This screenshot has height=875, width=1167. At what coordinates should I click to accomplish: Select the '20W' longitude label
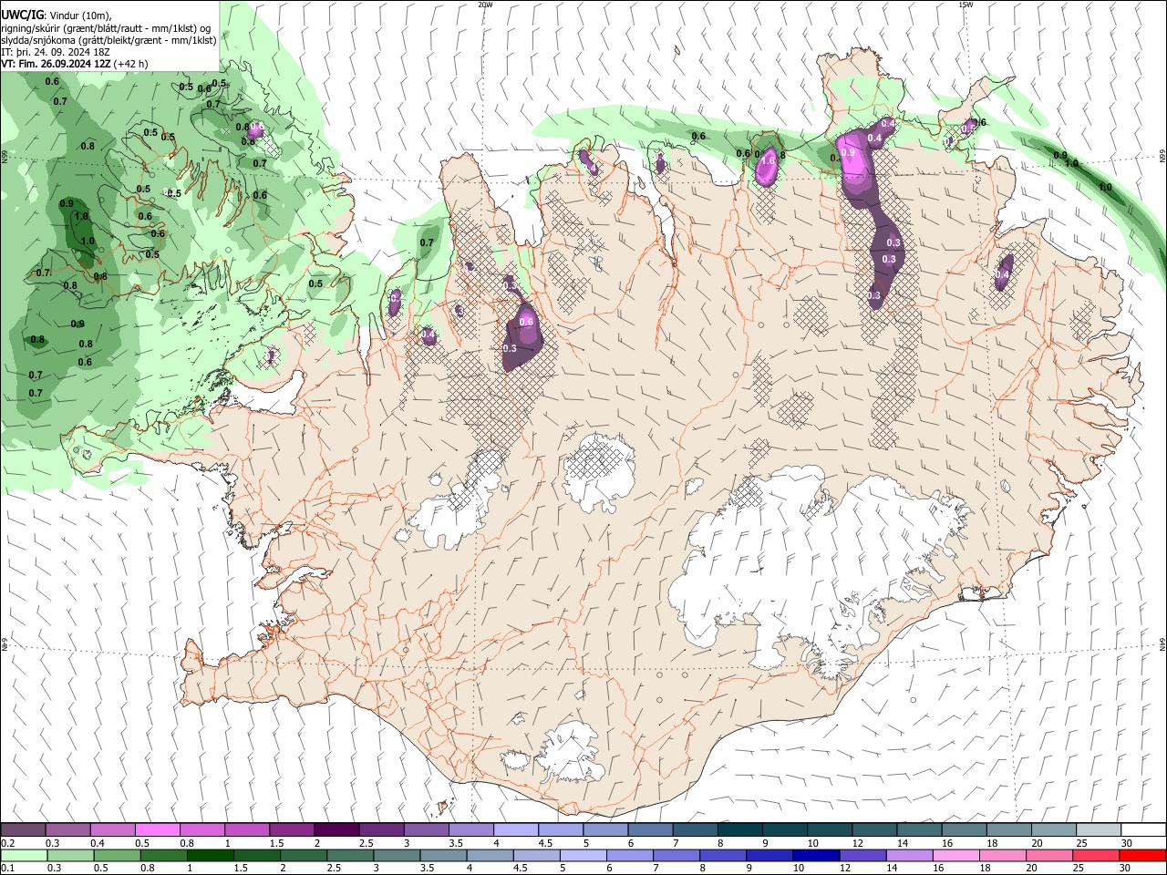[x=485, y=5]
